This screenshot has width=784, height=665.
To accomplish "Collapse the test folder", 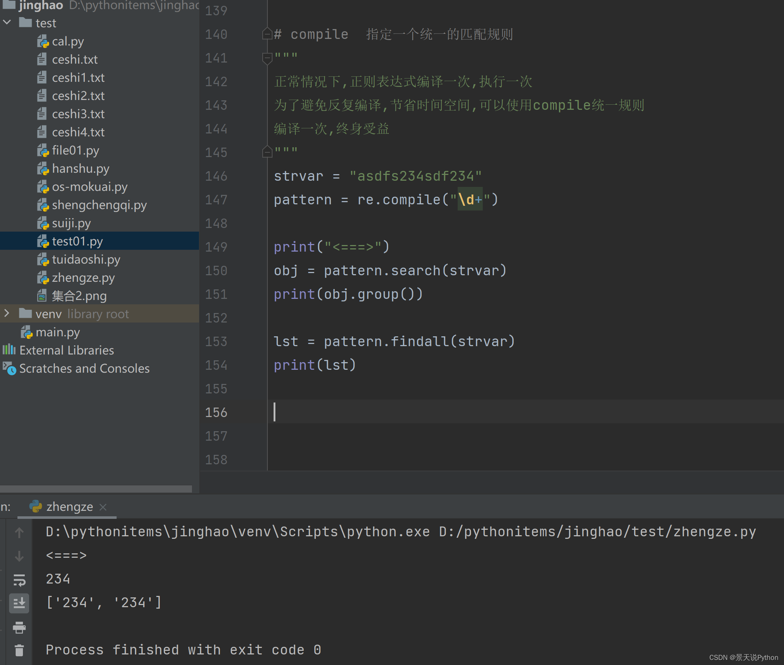I will pos(7,23).
